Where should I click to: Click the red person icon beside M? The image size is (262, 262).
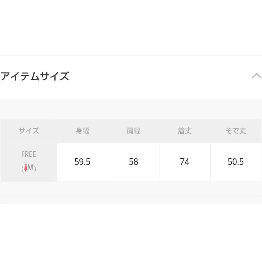[x=26, y=168]
